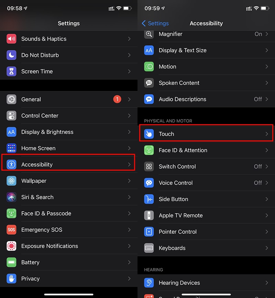Tap the Accessibility figure icon in Settings
This screenshot has width=275, height=298.
tap(11, 164)
